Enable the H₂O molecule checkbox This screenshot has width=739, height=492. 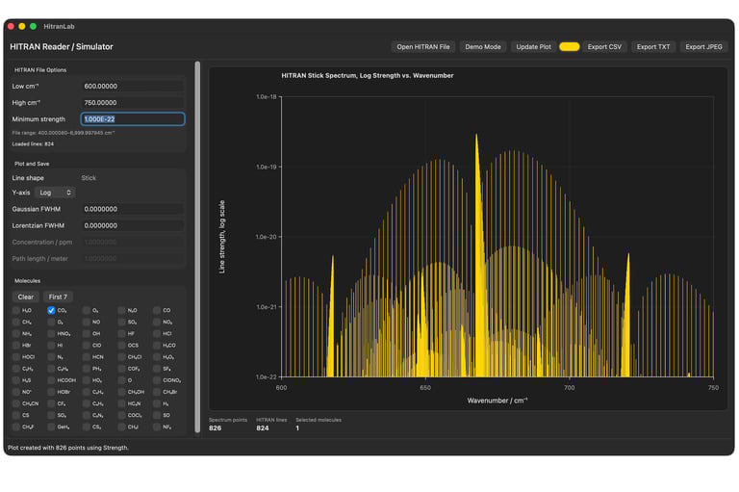click(x=16, y=310)
